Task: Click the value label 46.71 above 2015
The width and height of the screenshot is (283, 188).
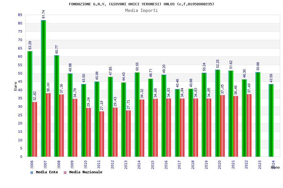Action: click(x=151, y=73)
